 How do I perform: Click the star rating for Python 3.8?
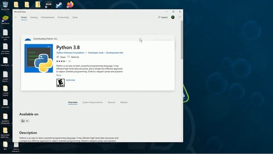[x=61, y=61]
